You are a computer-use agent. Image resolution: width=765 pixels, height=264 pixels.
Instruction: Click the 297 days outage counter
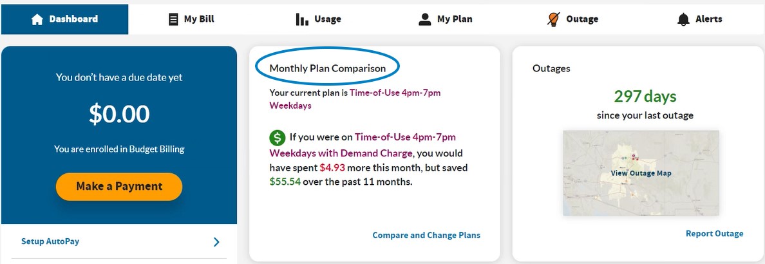click(645, 97)
